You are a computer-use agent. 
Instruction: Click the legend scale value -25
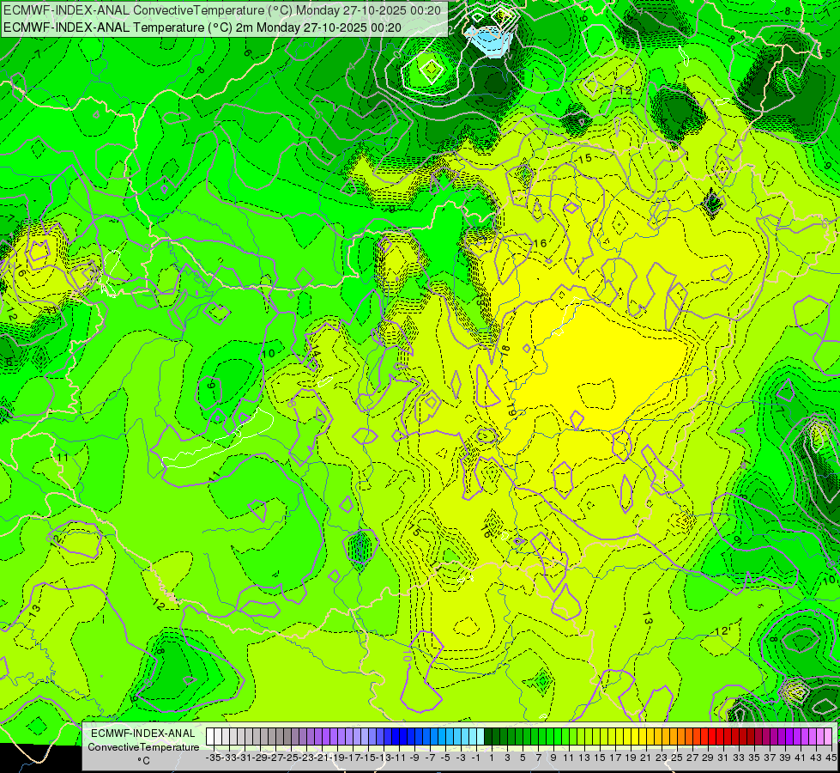pos(292,758)
